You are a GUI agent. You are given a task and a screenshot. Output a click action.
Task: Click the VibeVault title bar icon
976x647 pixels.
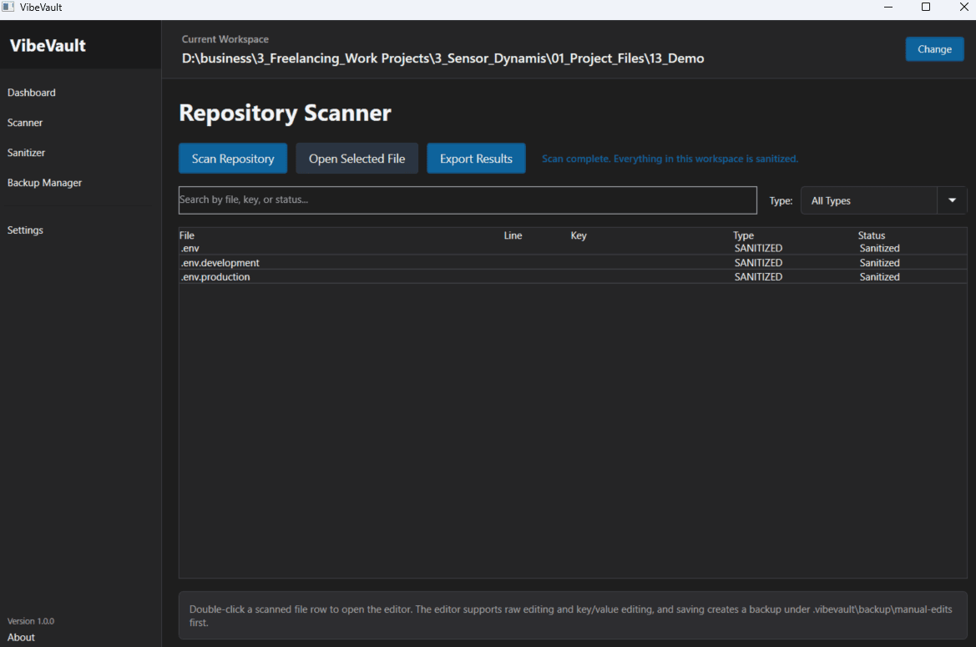[8, 7]
